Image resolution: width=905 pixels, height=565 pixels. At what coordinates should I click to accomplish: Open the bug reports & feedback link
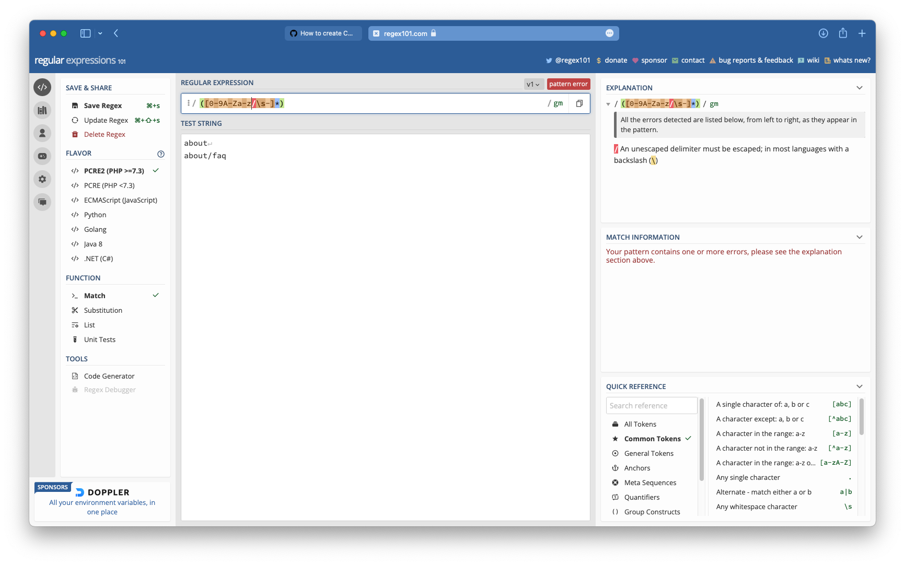756,60
